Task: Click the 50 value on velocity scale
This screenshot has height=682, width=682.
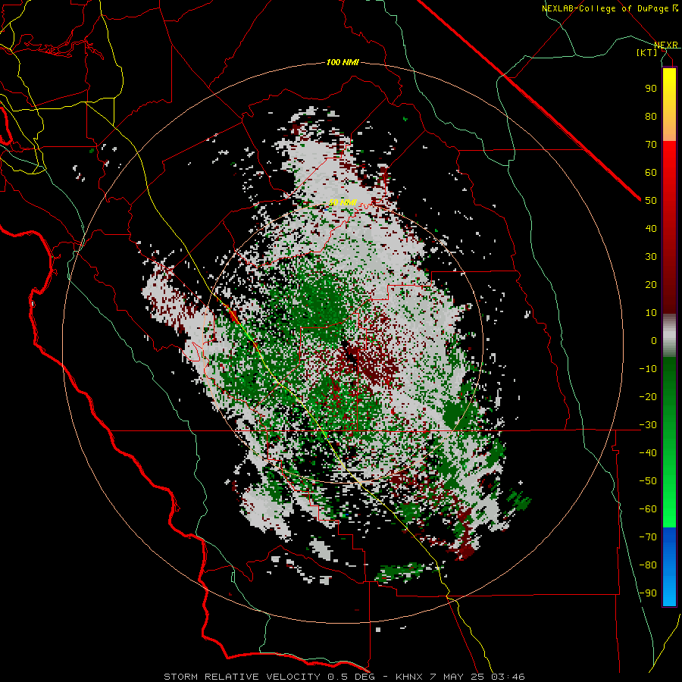Action: (x=651, y=201)
